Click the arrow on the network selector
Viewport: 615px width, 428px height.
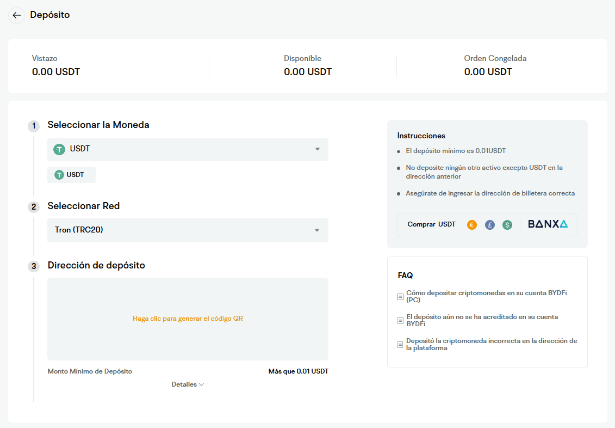(x=317, y=230)
